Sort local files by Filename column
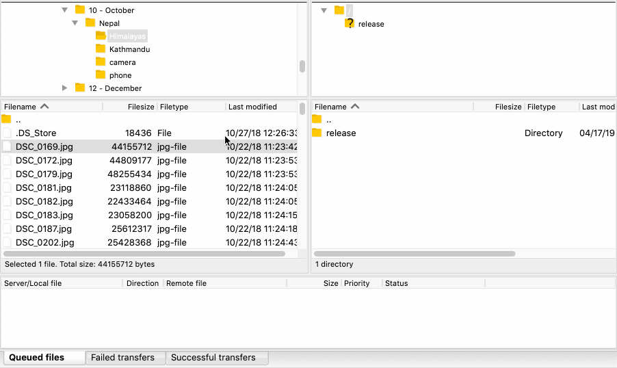The image size is (617, 368). 51,107
